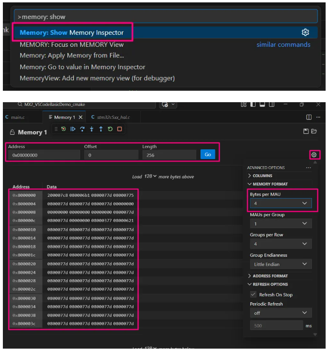Click the blue Go button
328x351 pixels.
point(208,154)
